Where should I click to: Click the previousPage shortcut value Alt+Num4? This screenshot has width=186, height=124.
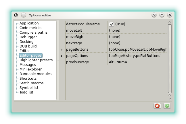(118, 62)
